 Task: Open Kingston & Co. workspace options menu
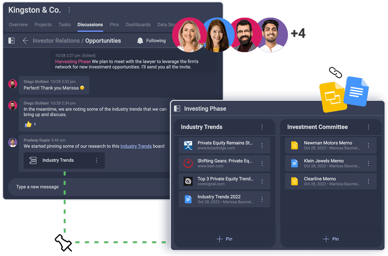69,10
